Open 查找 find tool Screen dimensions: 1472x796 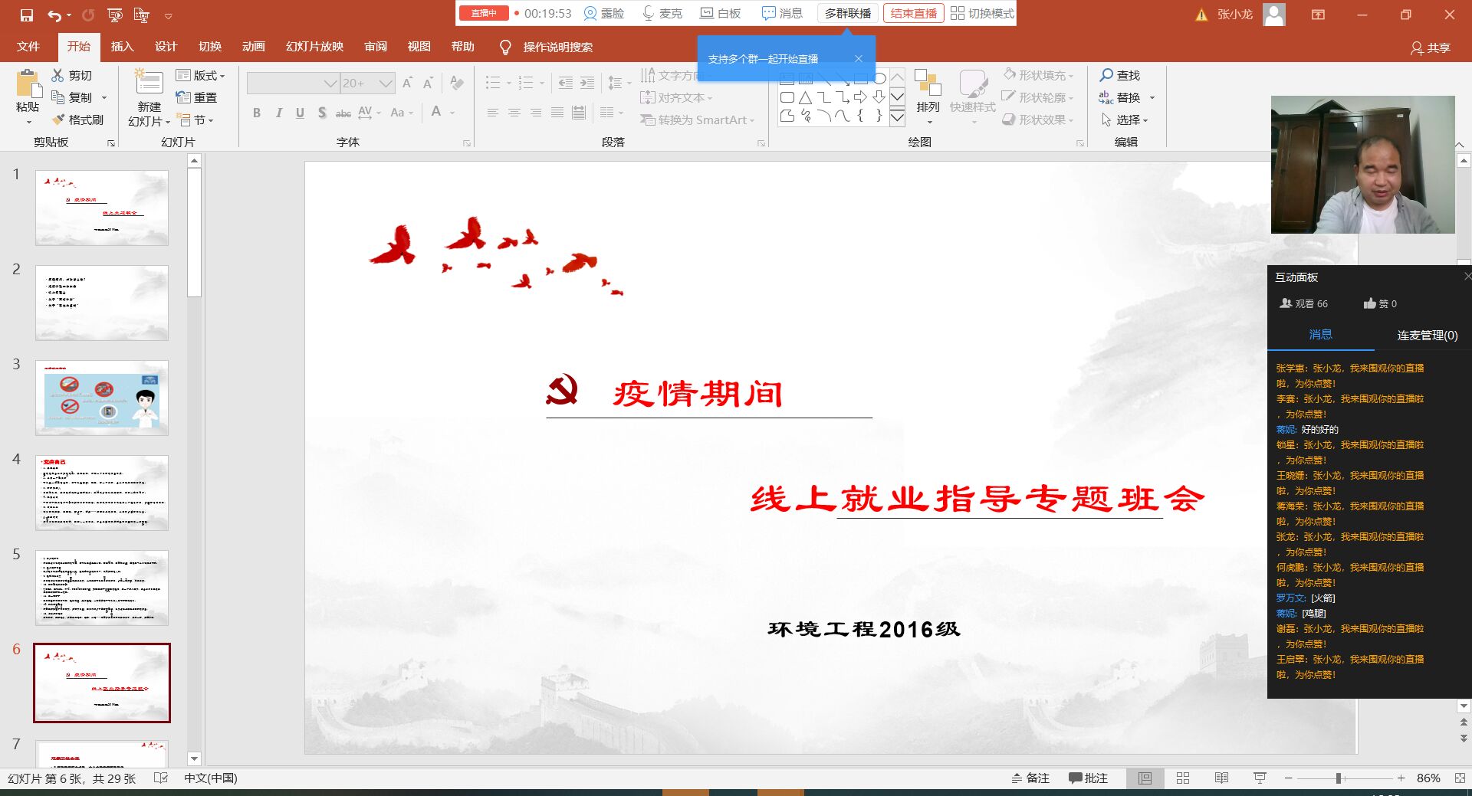(1120, 75)
